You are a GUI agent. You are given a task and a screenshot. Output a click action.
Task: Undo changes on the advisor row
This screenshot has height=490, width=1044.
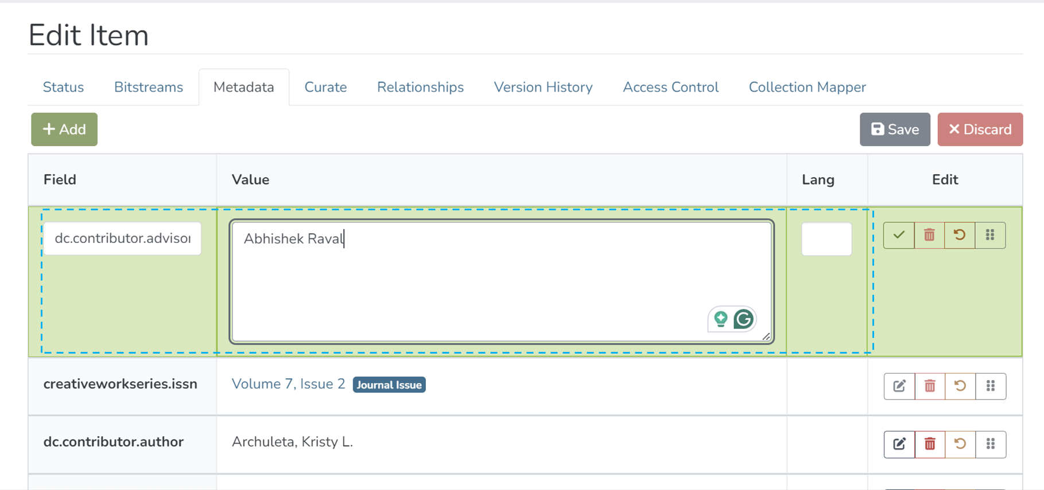tap(960, 235)
